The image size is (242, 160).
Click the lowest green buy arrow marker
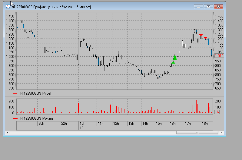(x=173, y=62)
